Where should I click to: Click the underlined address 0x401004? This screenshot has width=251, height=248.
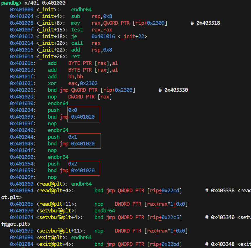pos(22,16)
